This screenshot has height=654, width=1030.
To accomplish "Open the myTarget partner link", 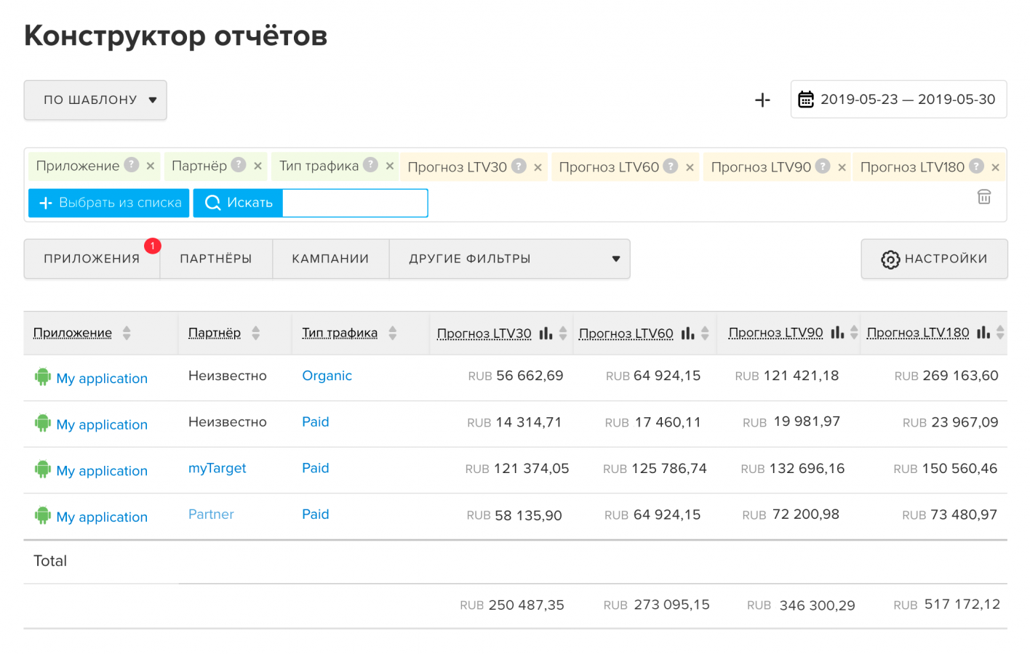I will pyautogui.click(x=217, y=469).
